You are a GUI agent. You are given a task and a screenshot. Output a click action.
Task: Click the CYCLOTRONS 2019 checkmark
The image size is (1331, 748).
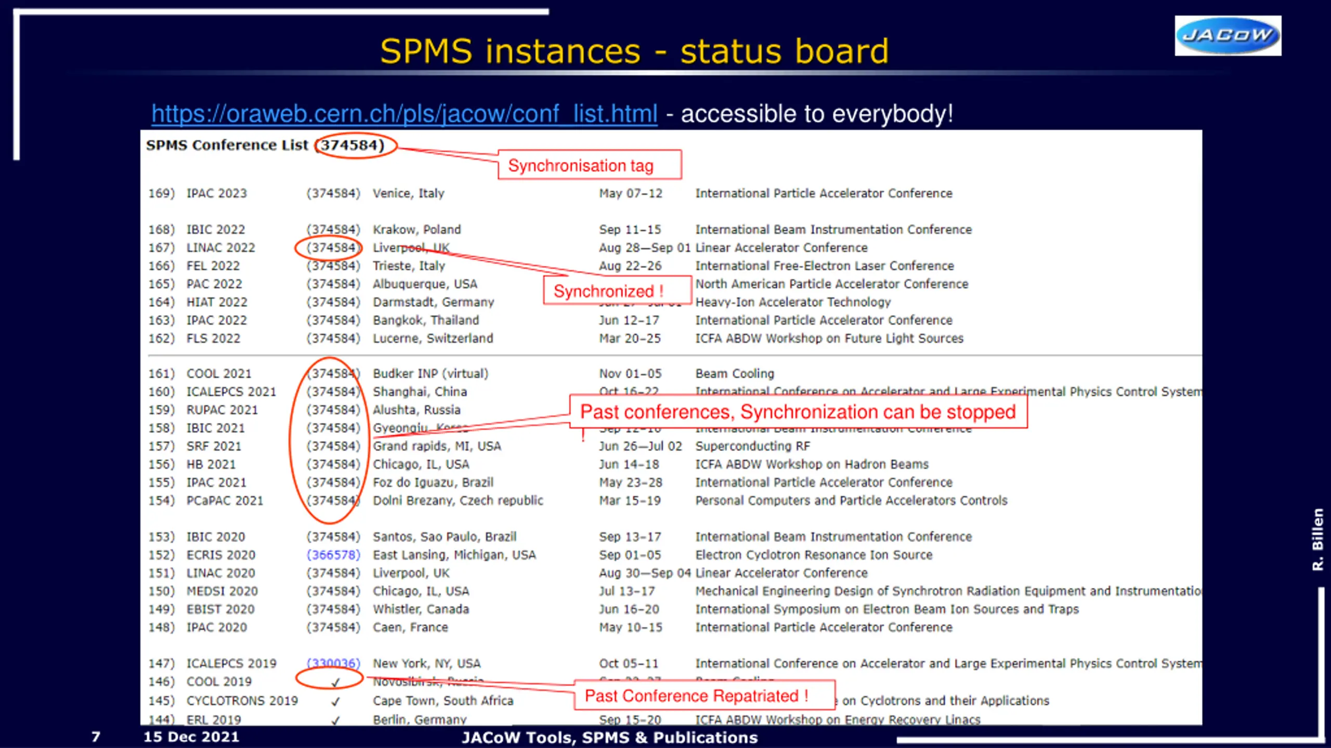pos(336,701)
